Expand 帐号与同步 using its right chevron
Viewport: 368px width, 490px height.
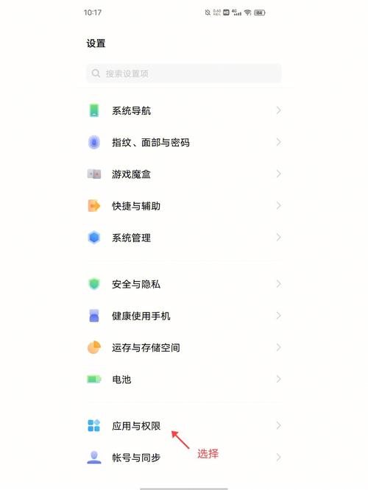click(x=278, y=457)
